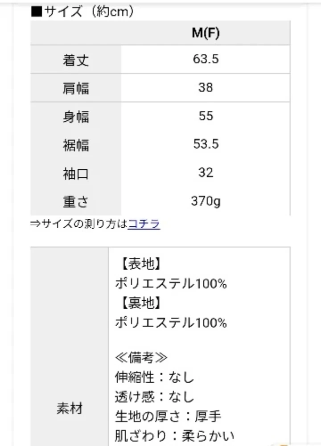Click the 63.5 length value
Image resolution: width=321 pixels, height=446 pixels.
(206, 59)
